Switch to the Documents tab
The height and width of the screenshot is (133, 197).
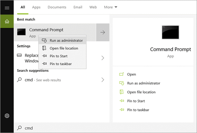pyautogui.click(x=57, y=7)
